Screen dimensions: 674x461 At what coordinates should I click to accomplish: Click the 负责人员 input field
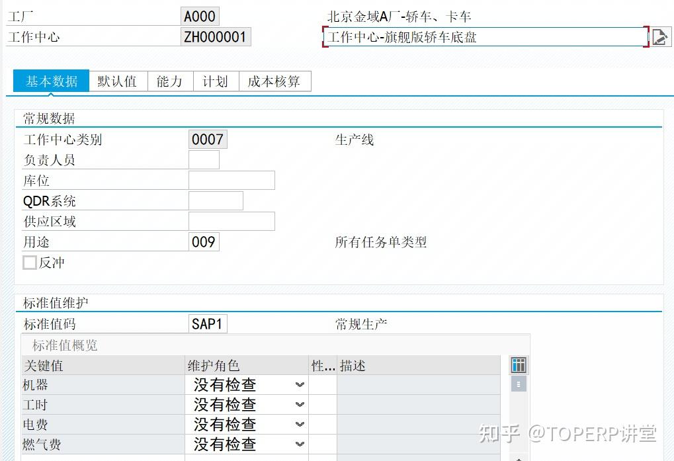pyautogui.click(x=203, y=159)
